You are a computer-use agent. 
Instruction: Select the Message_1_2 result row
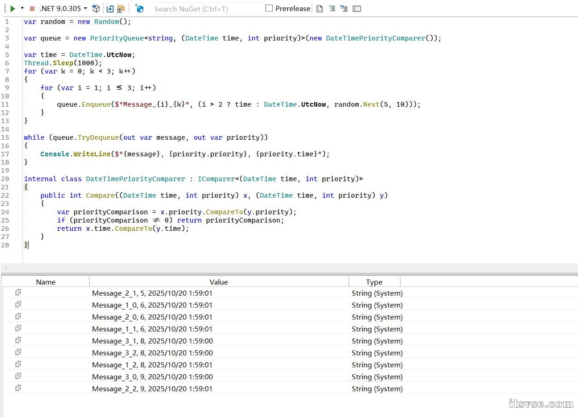pyautogui.click(x=152, y=365)
